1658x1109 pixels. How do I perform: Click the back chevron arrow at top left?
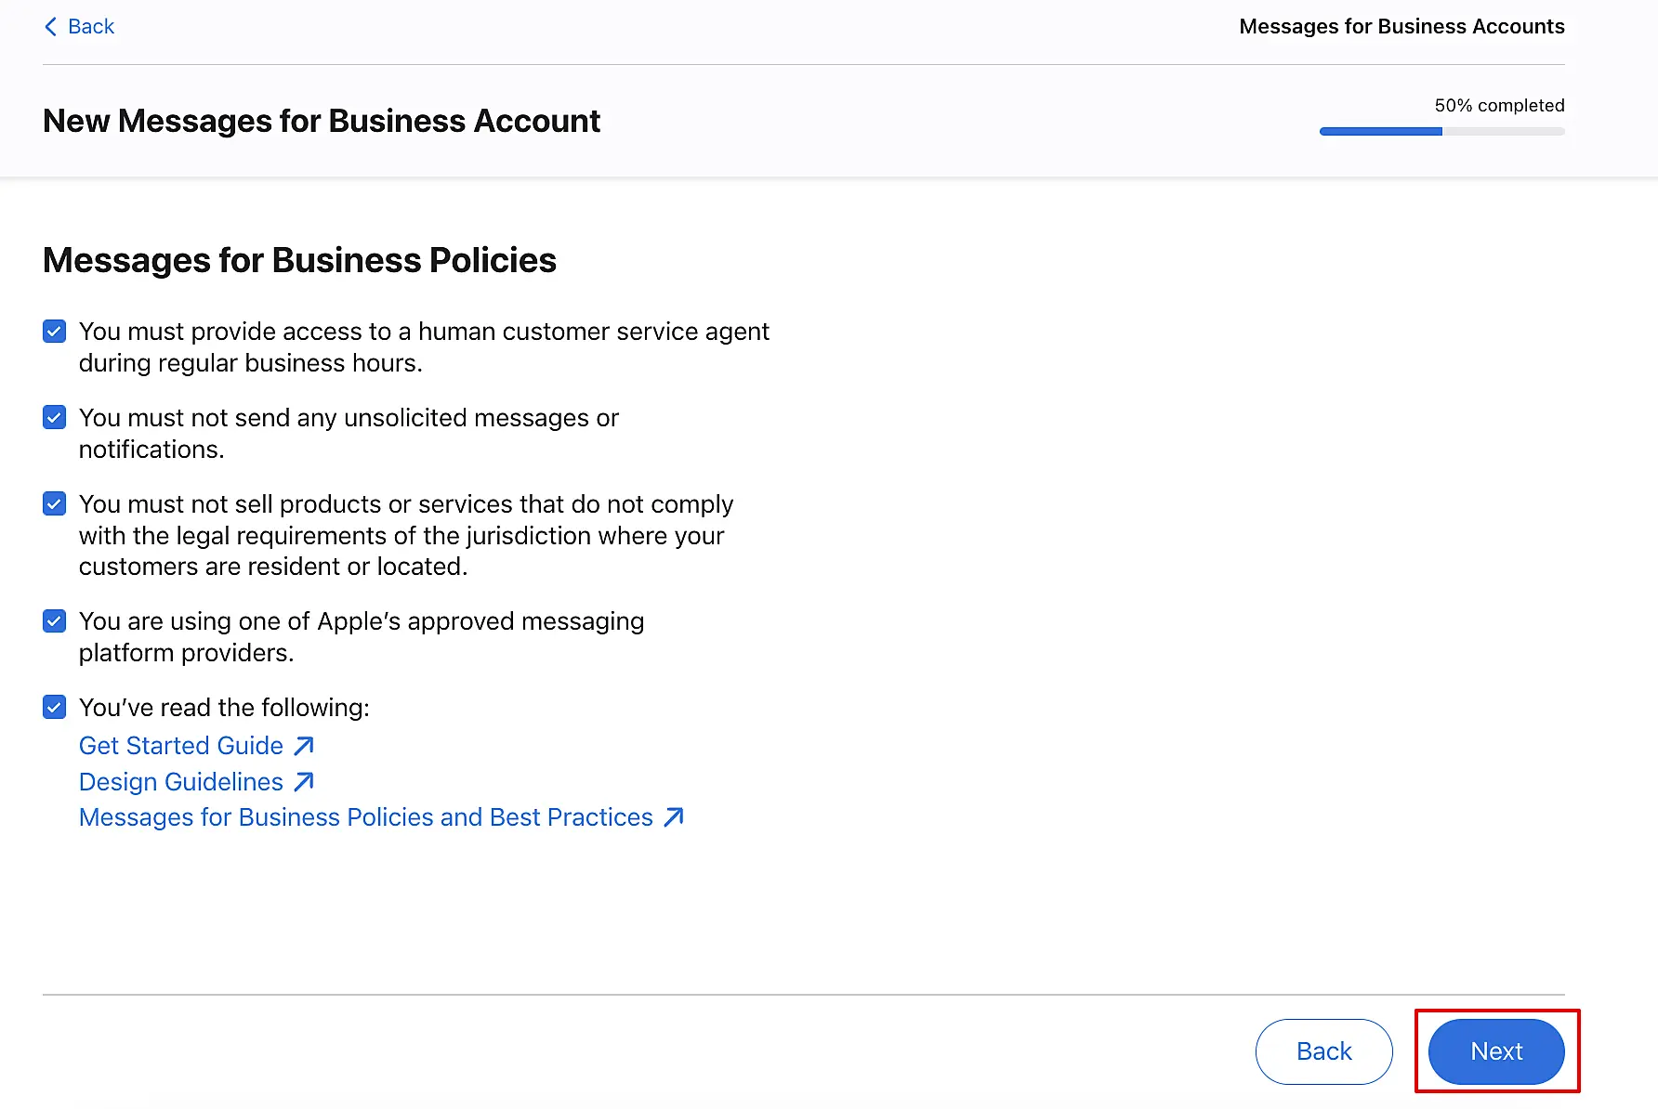(x=50, y=27)
